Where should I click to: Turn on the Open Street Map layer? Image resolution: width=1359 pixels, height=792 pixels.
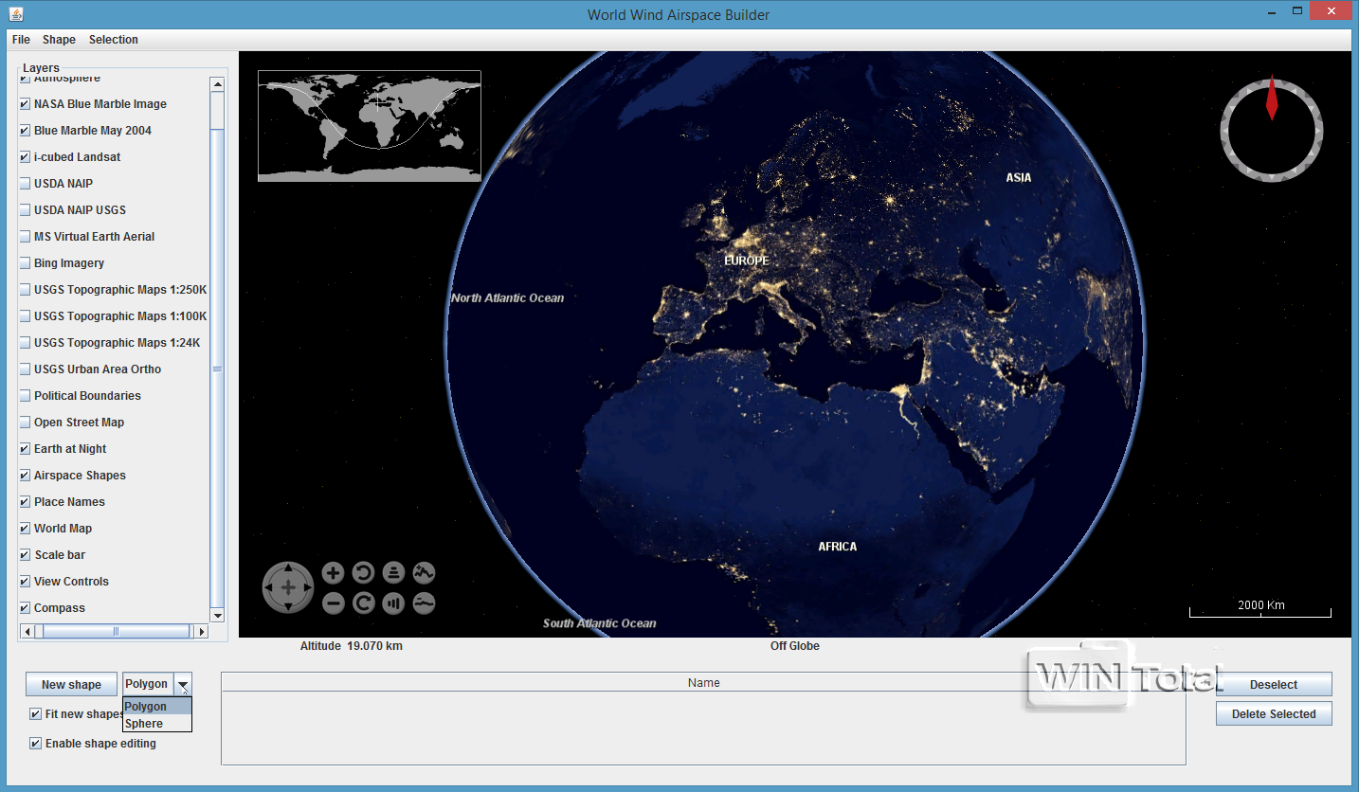pyautogui.click(x=26, y=423)
